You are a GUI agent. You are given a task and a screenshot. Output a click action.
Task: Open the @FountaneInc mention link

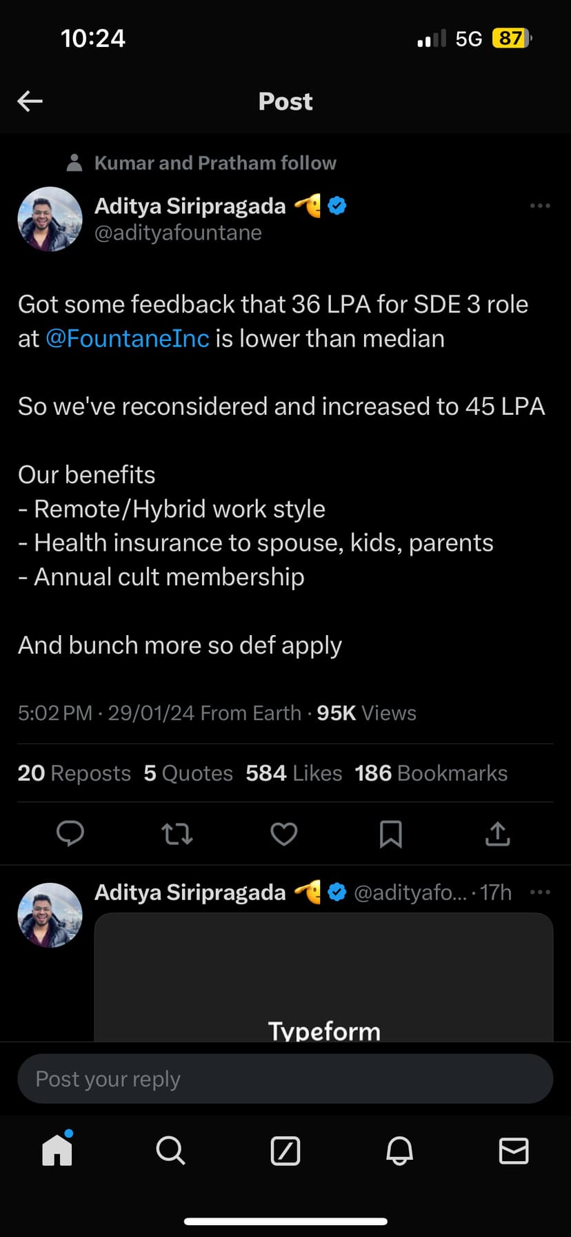click(x=128, y=339)
